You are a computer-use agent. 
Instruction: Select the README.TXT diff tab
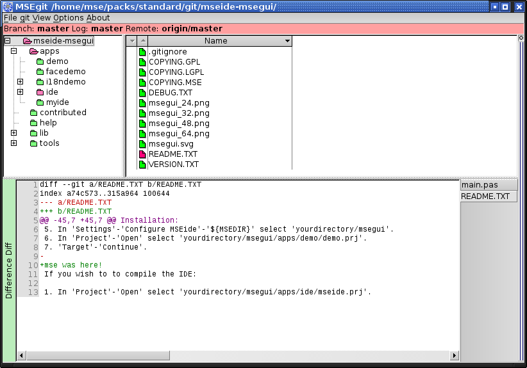pyautogui.click(x=485, y=196)
